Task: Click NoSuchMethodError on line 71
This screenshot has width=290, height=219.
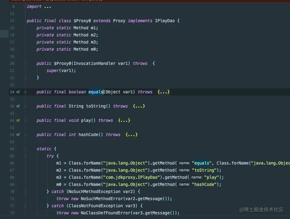Action: (x=102, y=199)
